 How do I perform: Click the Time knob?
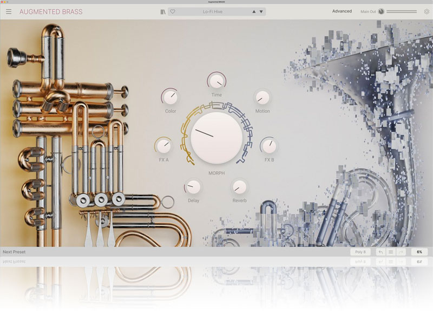click(x=216, y=81)
